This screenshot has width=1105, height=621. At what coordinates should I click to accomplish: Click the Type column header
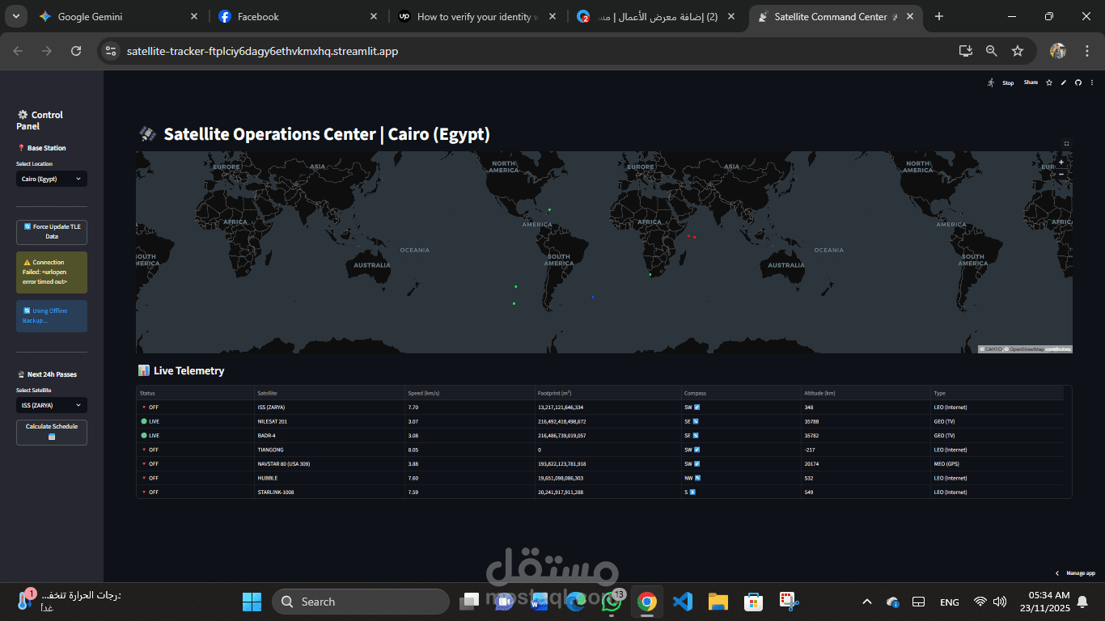coord(997,393)
